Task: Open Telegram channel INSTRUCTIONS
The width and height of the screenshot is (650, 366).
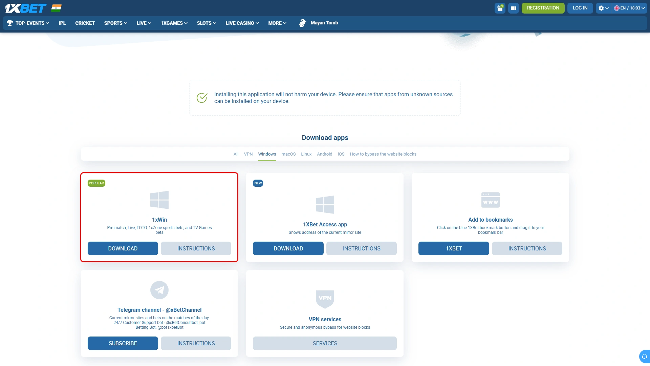Action: click(196, 343)
